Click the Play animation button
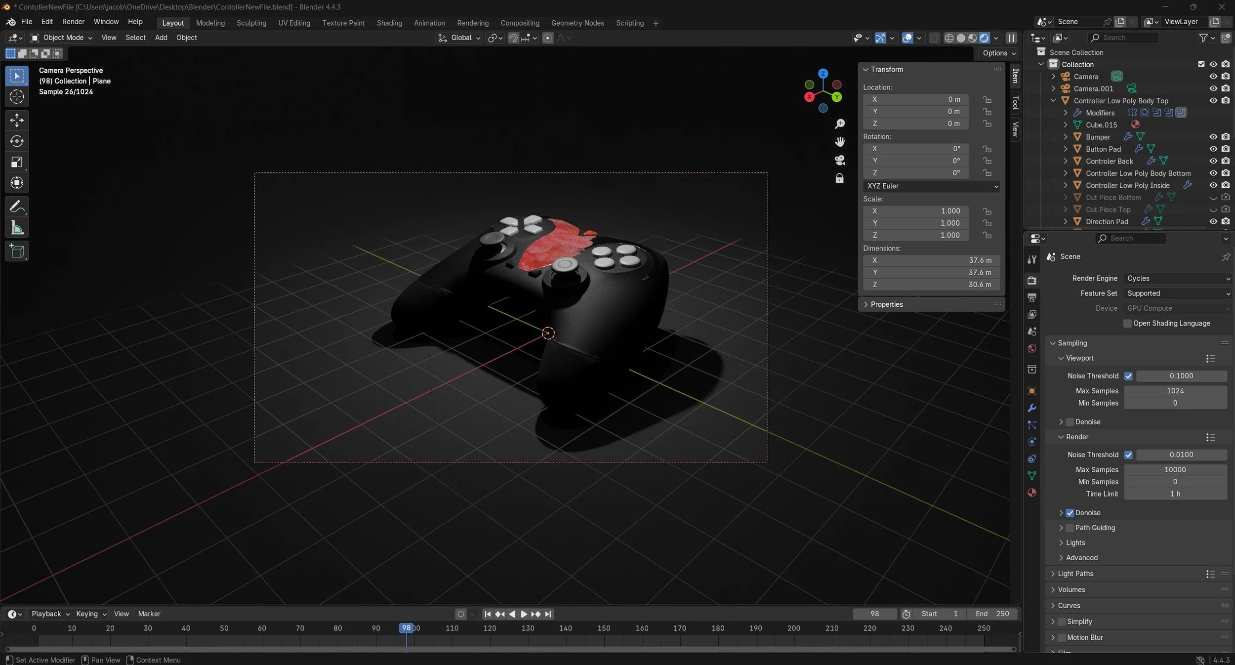This screenshot has width=1235, height=665. point(524,614)
